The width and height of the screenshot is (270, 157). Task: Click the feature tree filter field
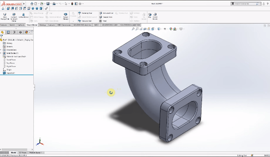(17, 36)
